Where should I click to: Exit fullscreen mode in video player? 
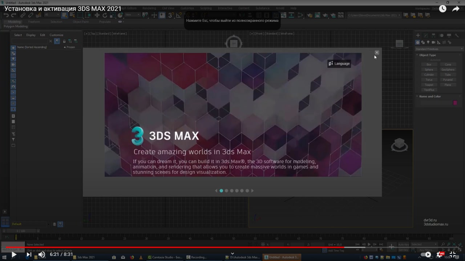coord(453,254)
